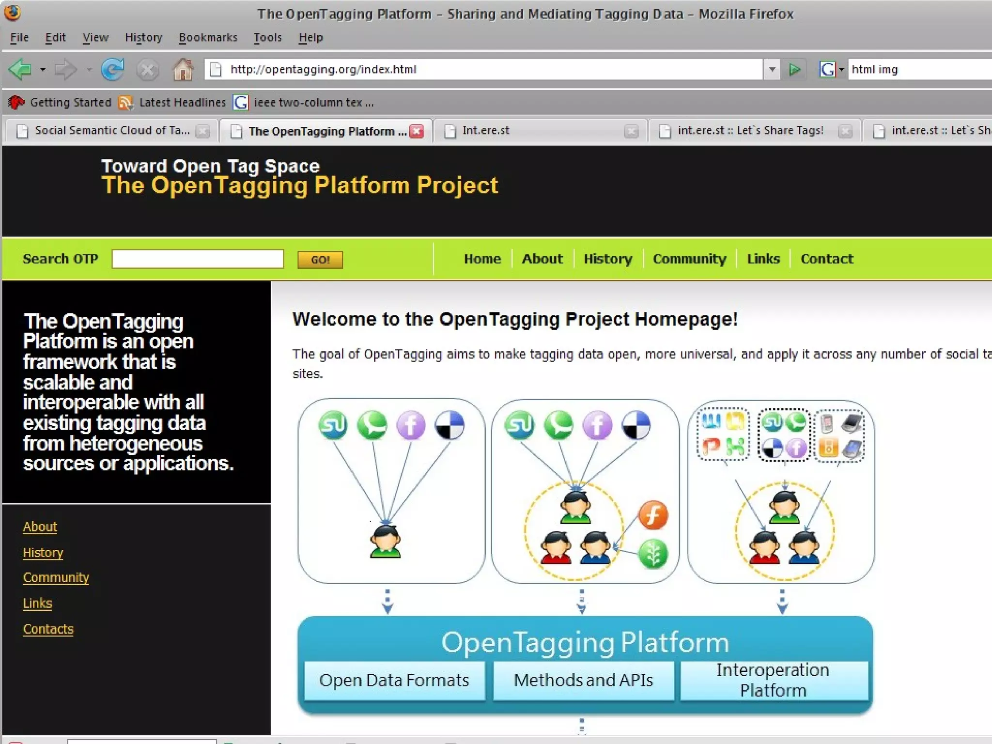Screen dimensions: 992x744
Task: Click Links in the green navigation bar
Action: [763, 259]
